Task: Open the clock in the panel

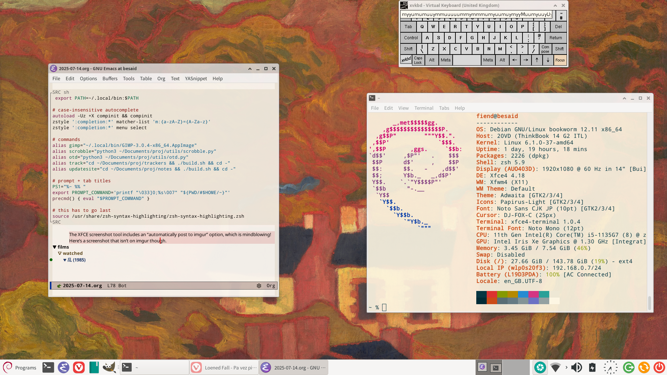Action: click(610, 367)
